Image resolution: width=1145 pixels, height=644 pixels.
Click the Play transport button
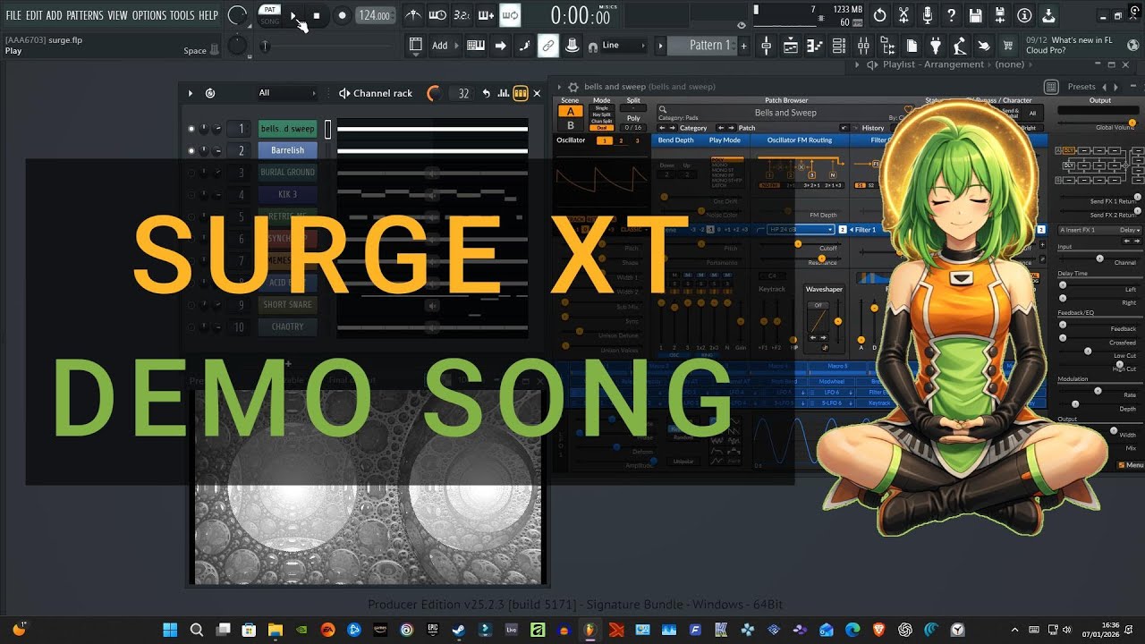tap(293, 15)
